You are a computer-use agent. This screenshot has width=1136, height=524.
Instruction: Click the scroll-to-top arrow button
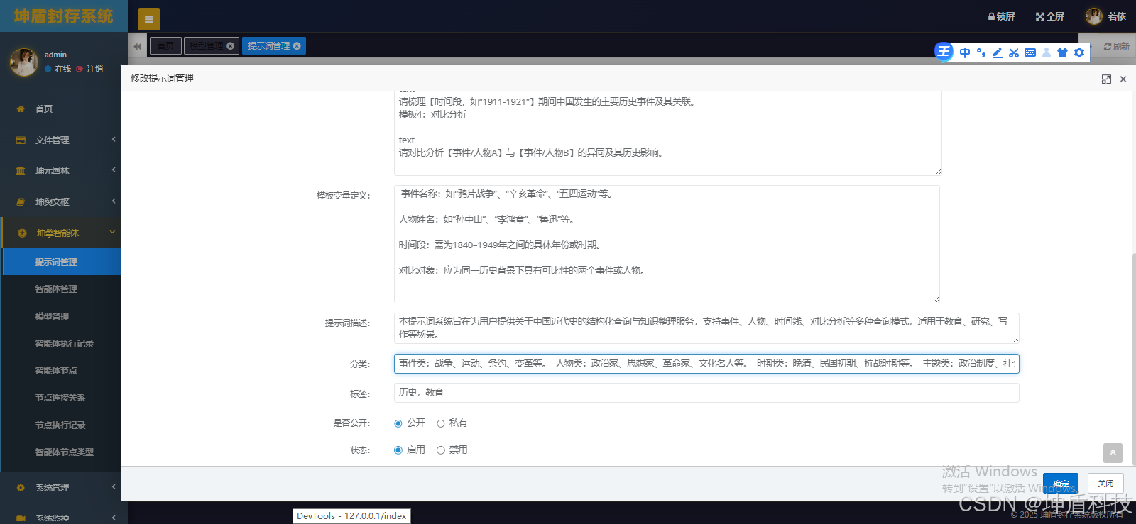1113,452
